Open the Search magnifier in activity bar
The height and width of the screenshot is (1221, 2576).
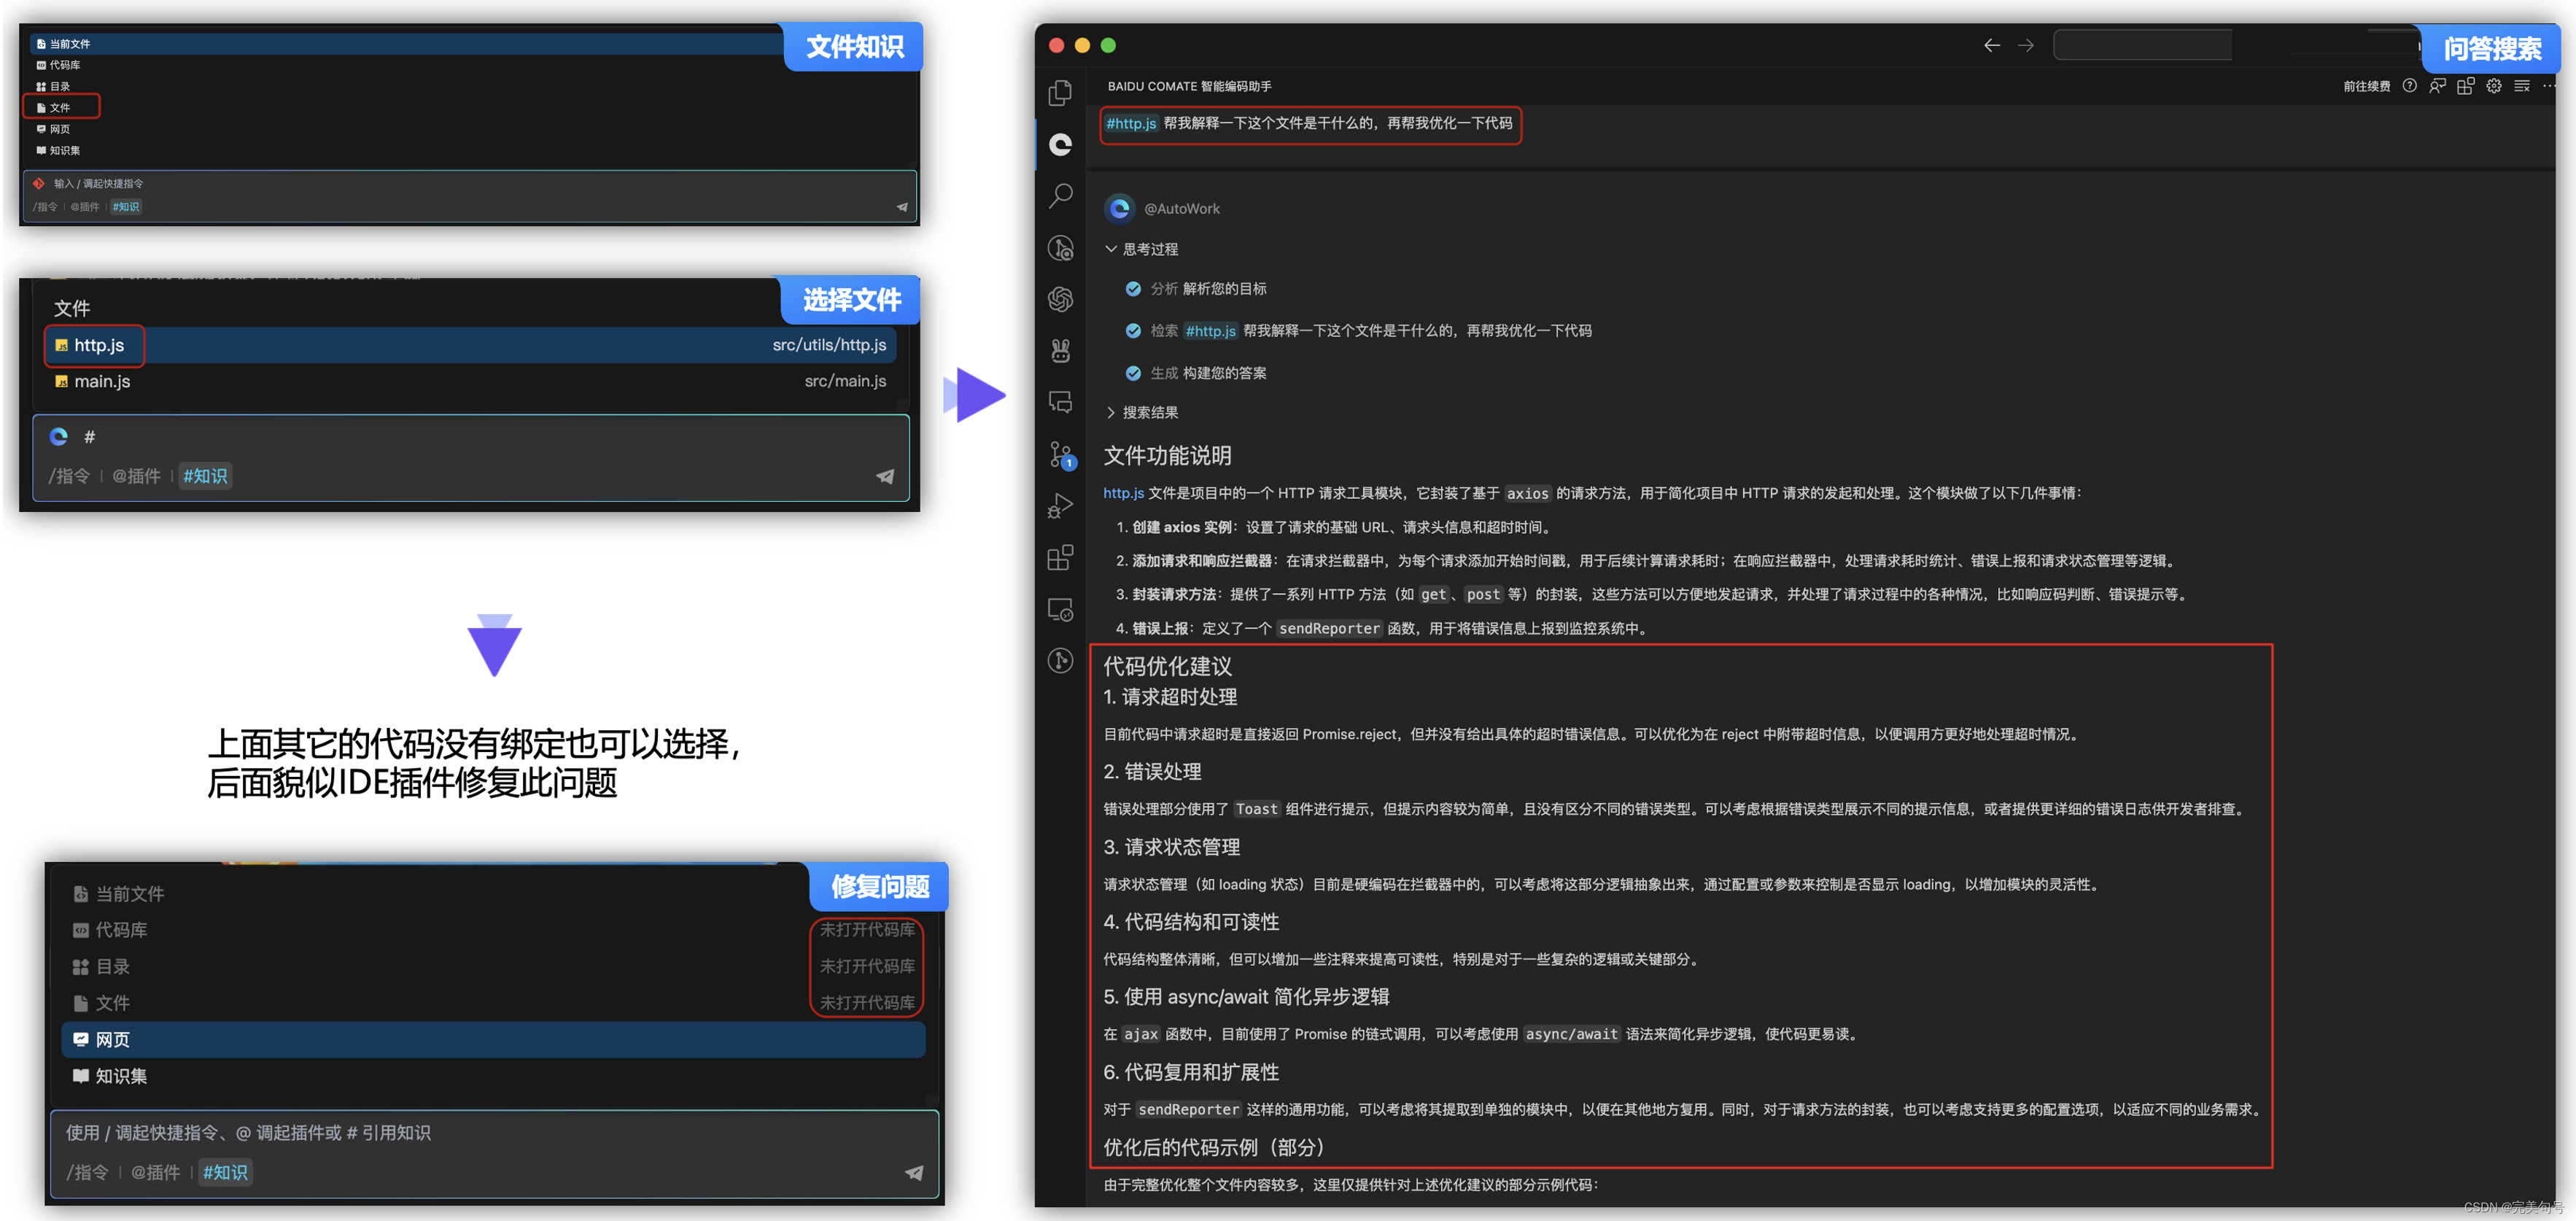[1060, 196]
